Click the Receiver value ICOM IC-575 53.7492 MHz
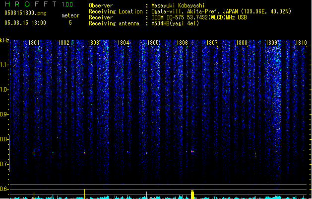The height and width of the screenshot is (199, 312). [x=199, y=17]
